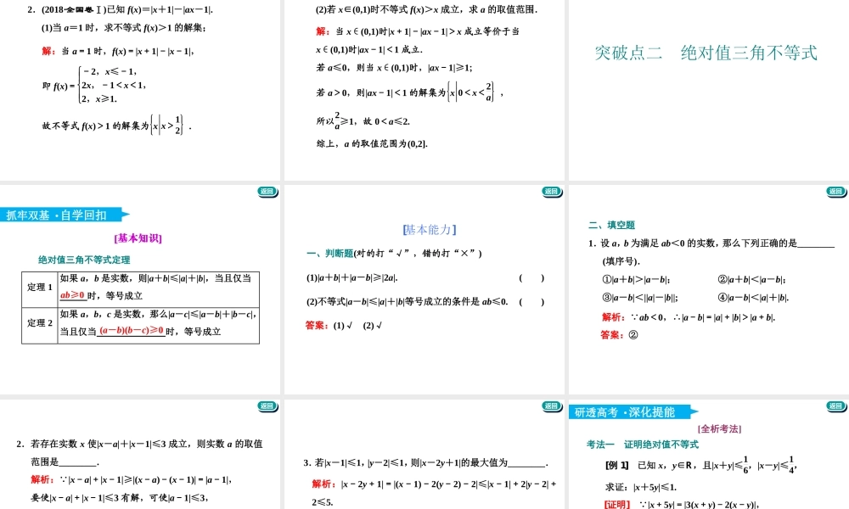Open the 2018 全国卷 problem slide

point(141,85)
